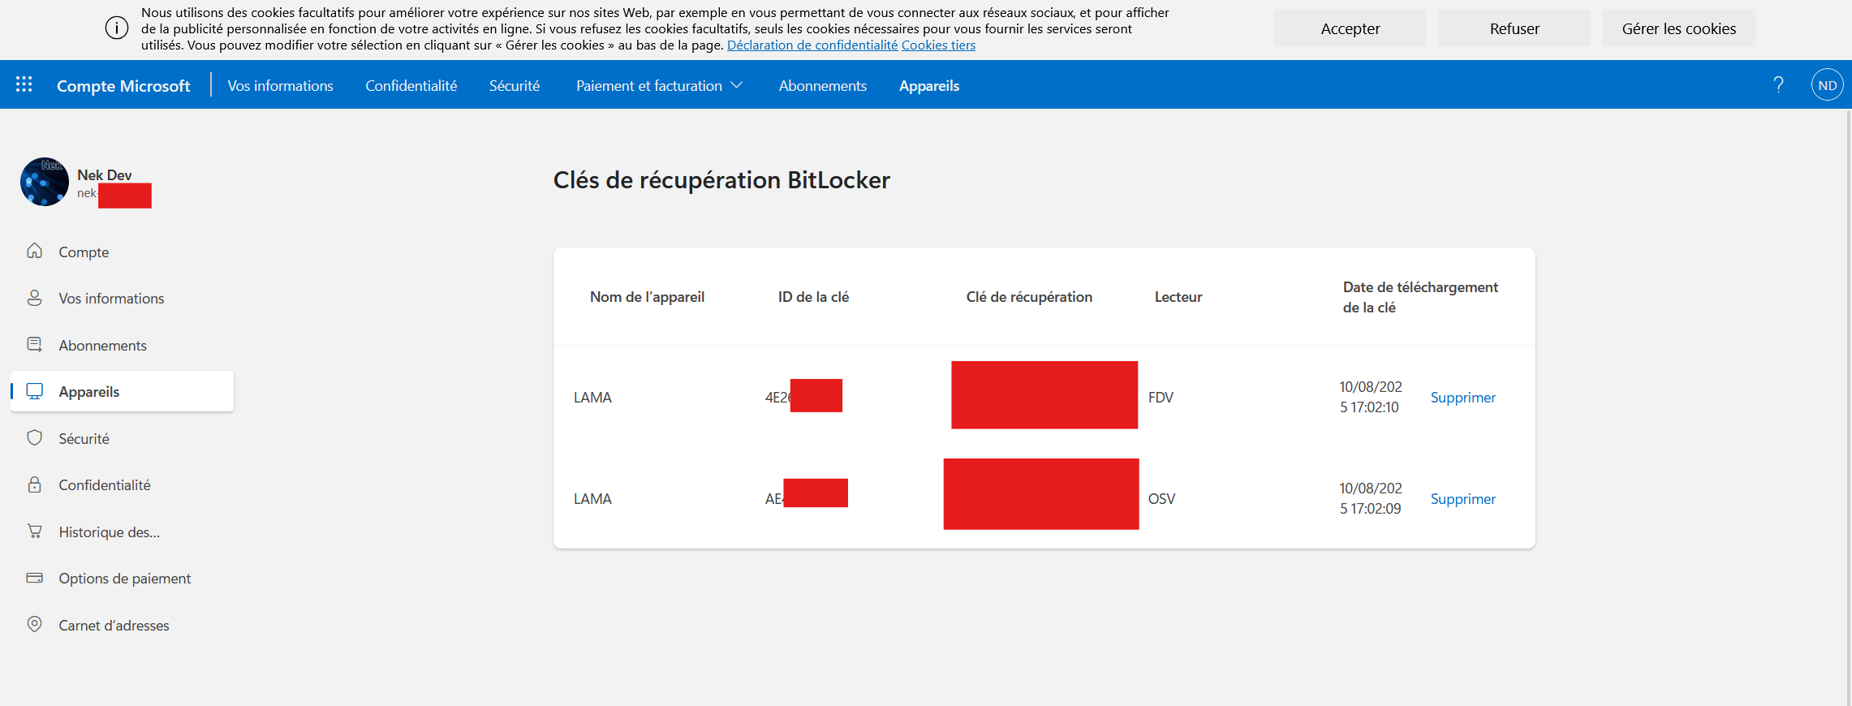Click the help question mark icon

[1778, 84]
